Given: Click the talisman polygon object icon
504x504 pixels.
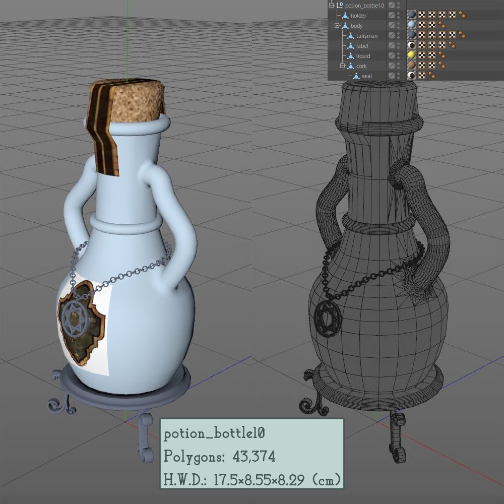Looking at the screenshot, I should pos(351,36).
